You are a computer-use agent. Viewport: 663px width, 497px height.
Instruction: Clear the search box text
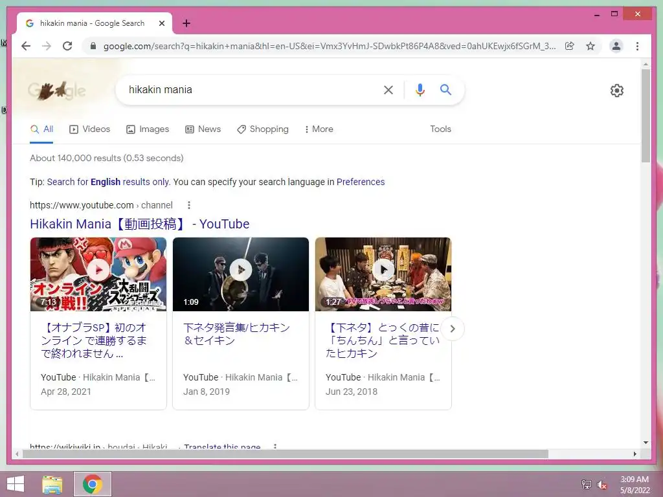[x=388, y=89]
